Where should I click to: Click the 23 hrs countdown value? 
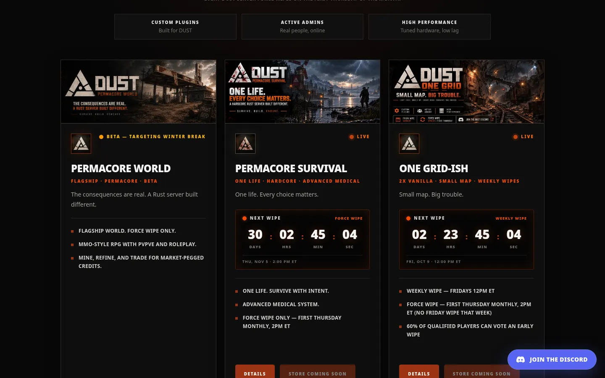tap(451, 234)
